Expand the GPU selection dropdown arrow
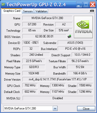 (x=55, y=108)
